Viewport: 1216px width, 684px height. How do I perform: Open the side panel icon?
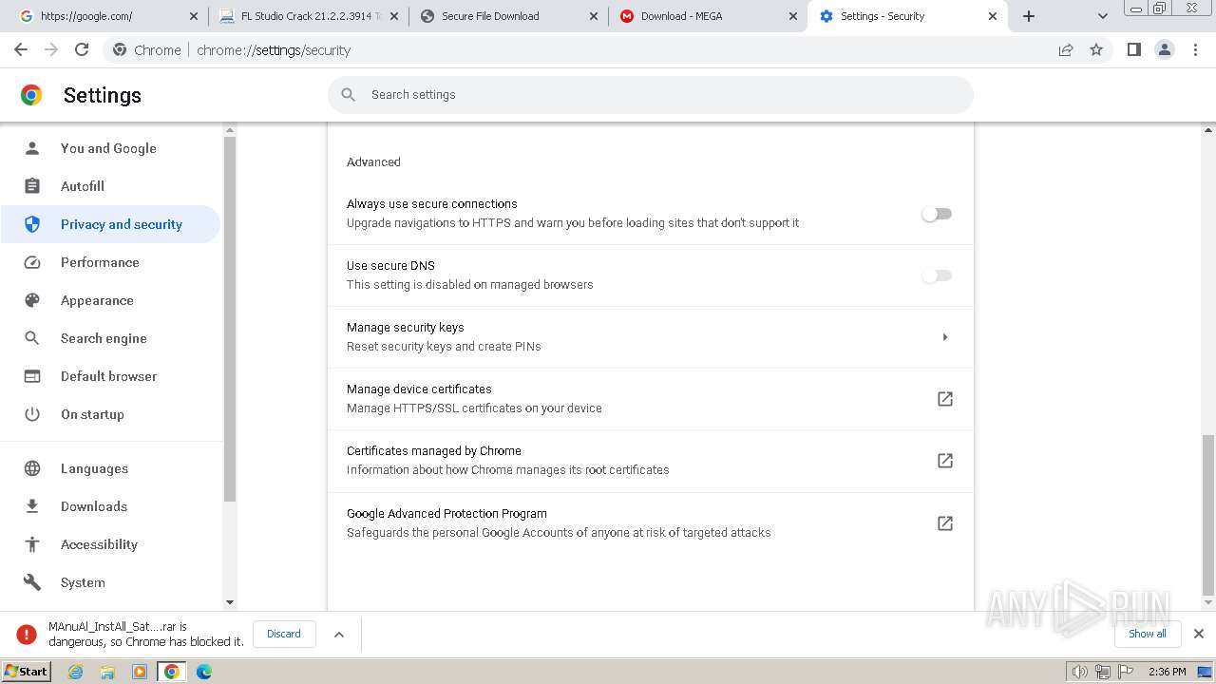click(x=1133, y=50)
